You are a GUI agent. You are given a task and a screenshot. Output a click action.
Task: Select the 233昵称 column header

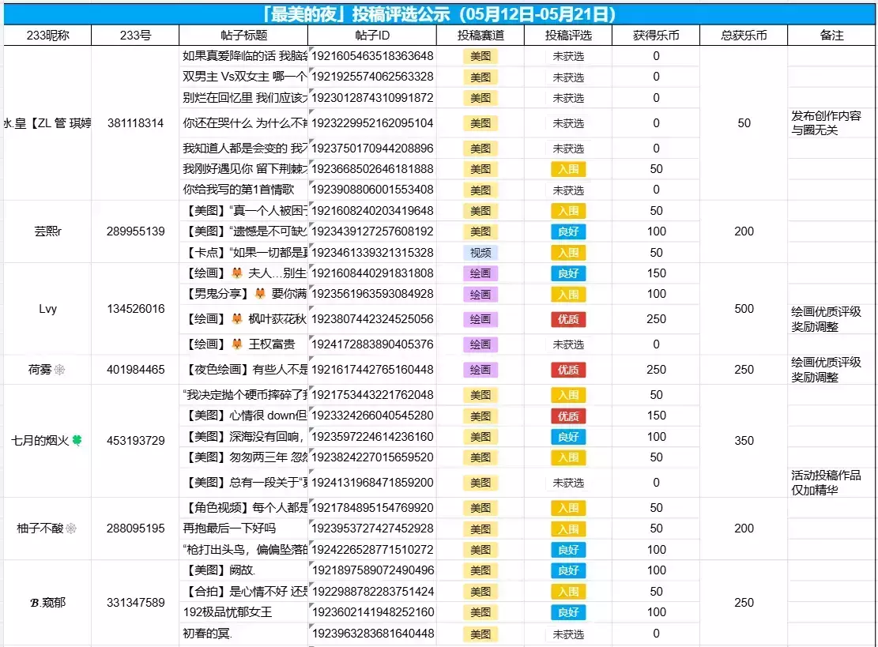(x=47, y=36)
